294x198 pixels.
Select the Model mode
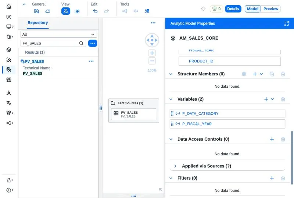tap(252, 9)
